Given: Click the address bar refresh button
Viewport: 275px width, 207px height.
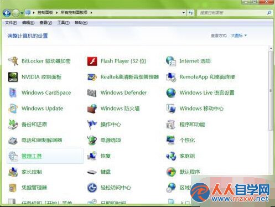Looking at the screenshot, I should click(191, 13).
